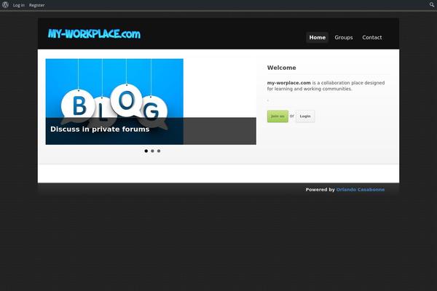This screenshot has width=437, height=291.
Task: Select the first slider pagination dot
Action: pyautogui.click(x=146, y=151)
